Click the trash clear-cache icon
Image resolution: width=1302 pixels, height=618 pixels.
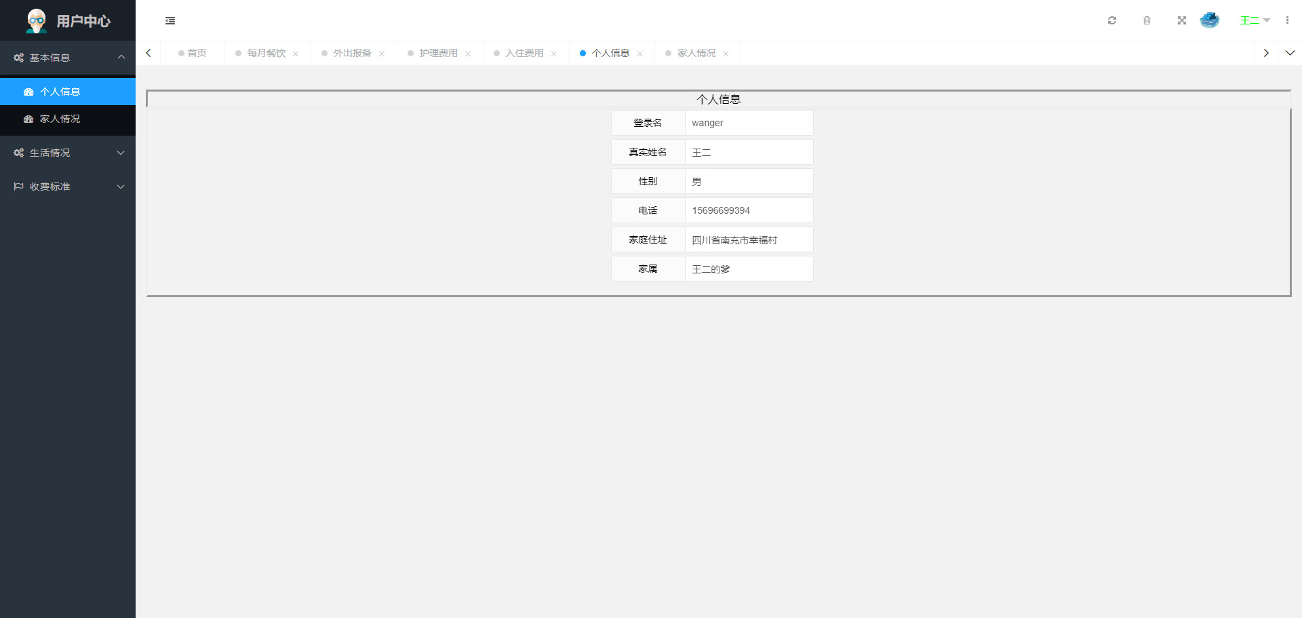coord(1147,20)
